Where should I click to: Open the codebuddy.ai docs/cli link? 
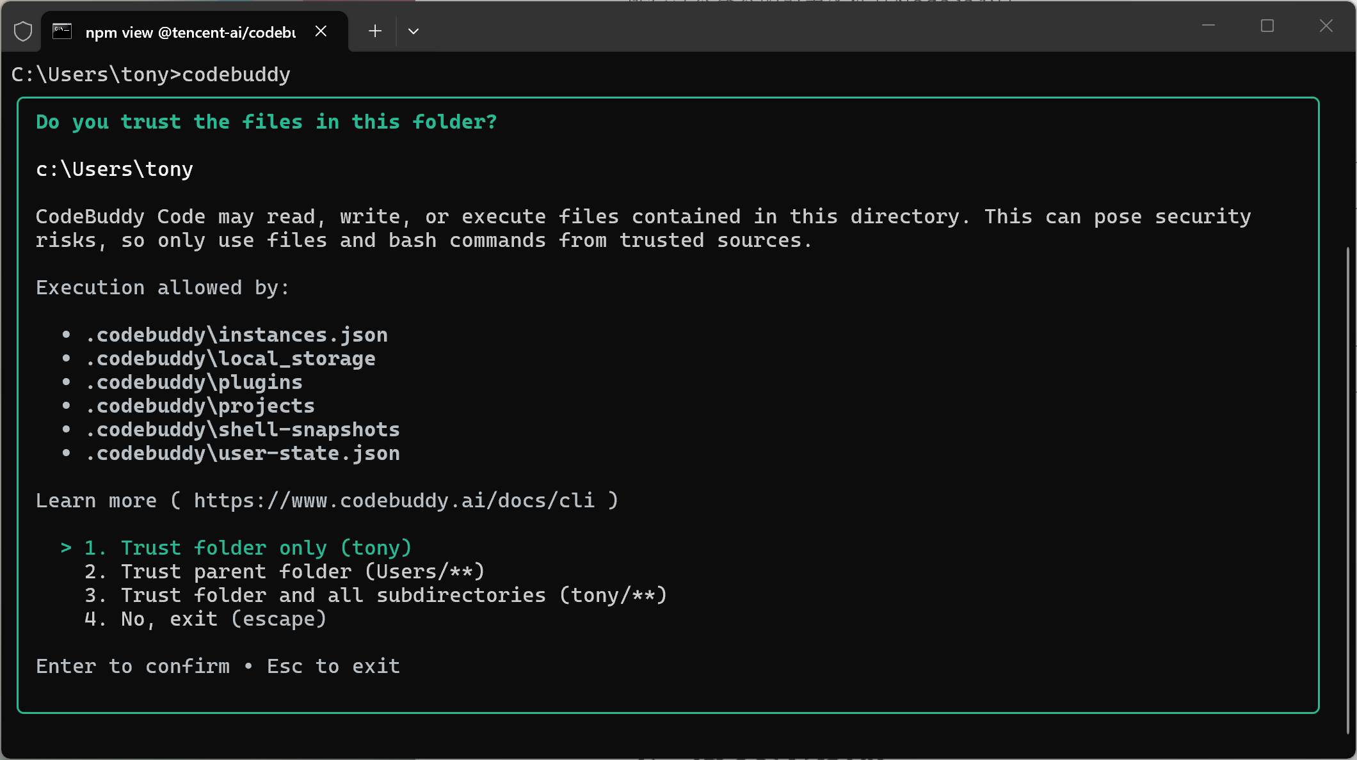pos(394,501)
